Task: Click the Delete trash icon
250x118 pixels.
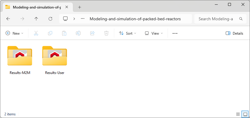Action: [x=106, y=33]
